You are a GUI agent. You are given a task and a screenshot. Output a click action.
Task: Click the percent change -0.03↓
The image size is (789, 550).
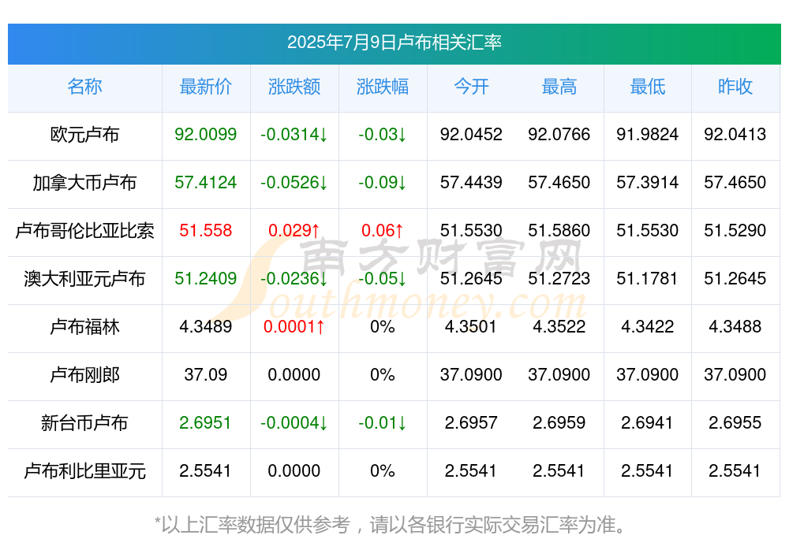click(383, 134)
